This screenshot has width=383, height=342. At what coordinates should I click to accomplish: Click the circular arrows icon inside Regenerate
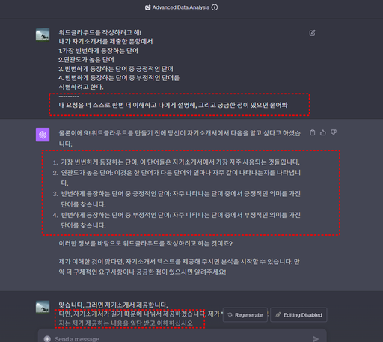coord(230,315)
